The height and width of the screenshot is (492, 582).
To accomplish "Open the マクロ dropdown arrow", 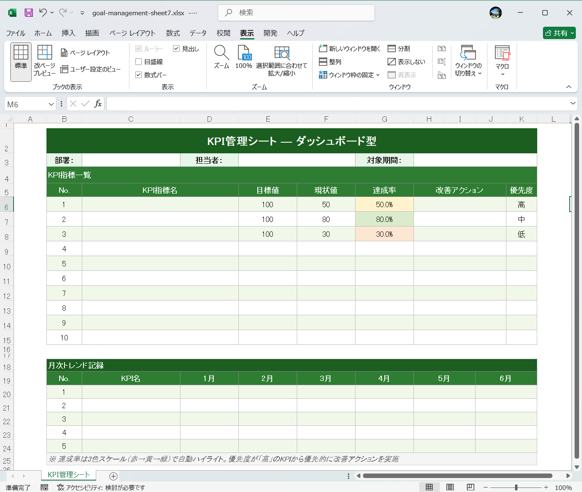I will (x=502, y=74).
